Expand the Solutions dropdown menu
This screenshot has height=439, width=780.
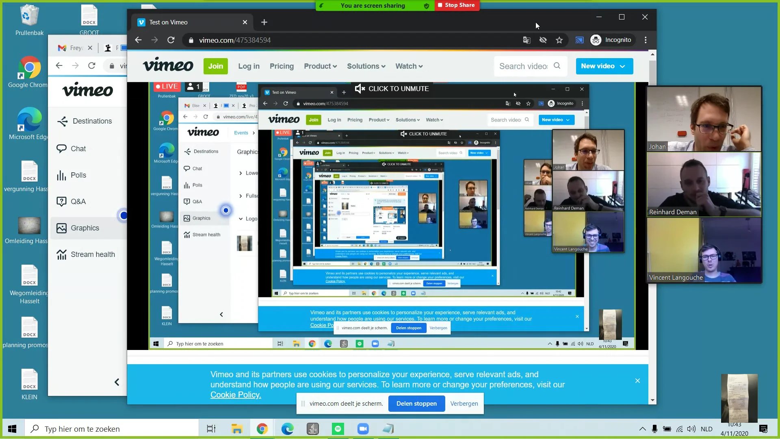coord(366,66)
